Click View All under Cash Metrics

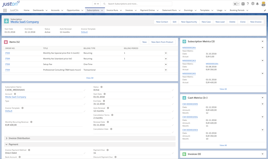click(223, 145)
